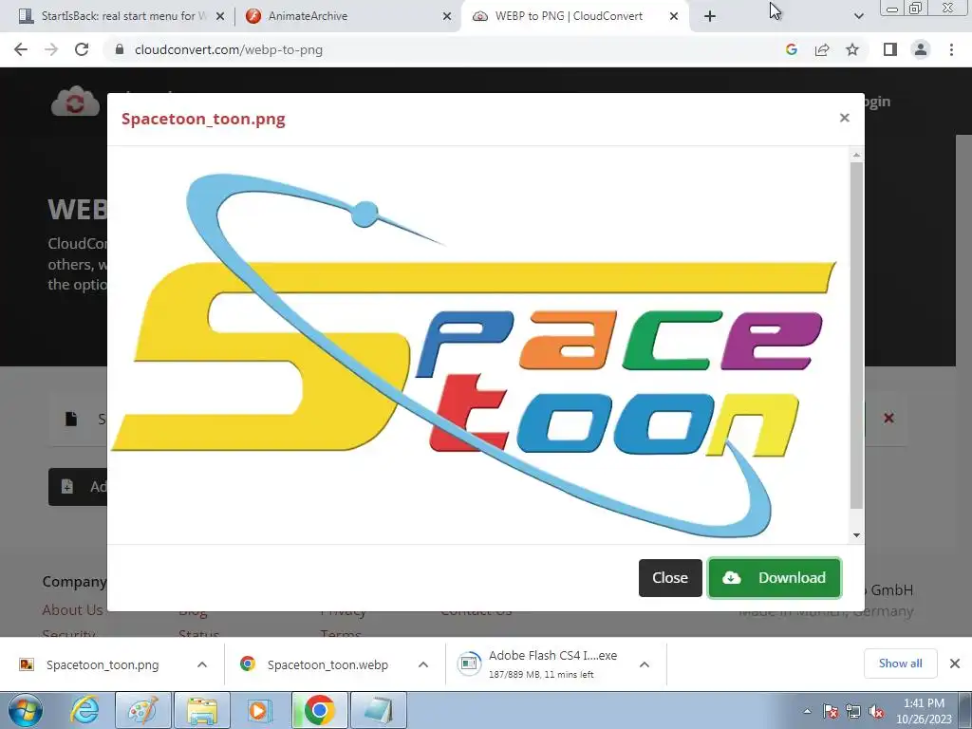Click the preview scrollbar down arrow
The width and height of the screenshot is (972, 729).
tap(857, 535)
